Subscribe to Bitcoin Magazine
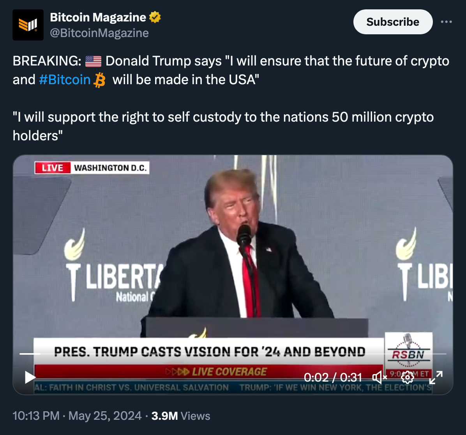The width and height of the screenshot is (466, 435). point(393,22)
